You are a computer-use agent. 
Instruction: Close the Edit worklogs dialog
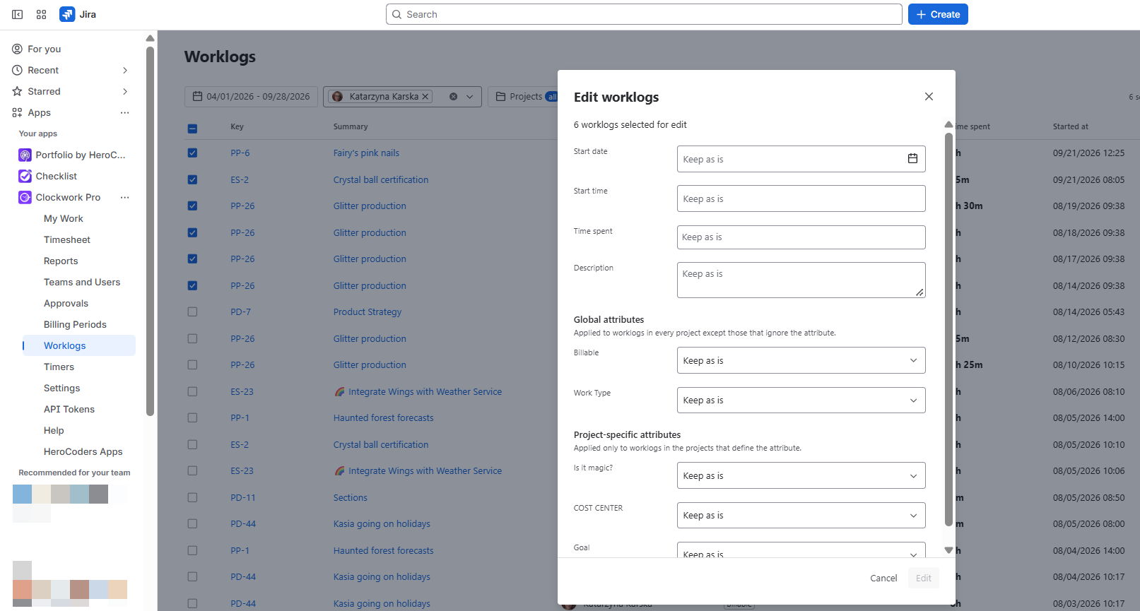pos(929,97)
